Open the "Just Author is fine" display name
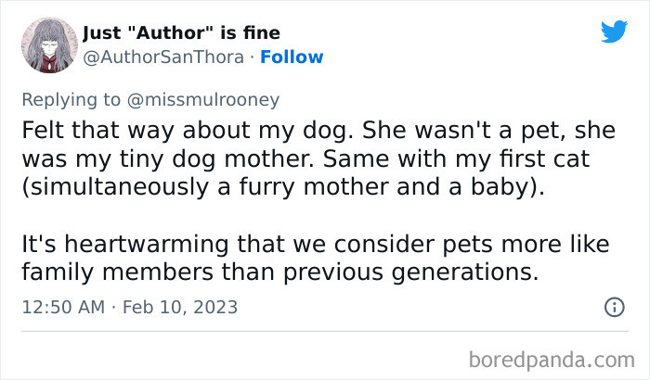Image resolution: width=650 pixels, height=380 pixels. pos(181,34)
